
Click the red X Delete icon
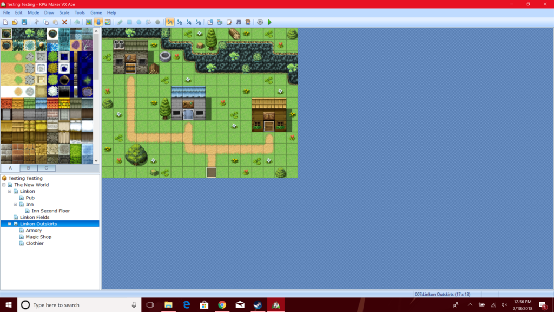[65, 22]
